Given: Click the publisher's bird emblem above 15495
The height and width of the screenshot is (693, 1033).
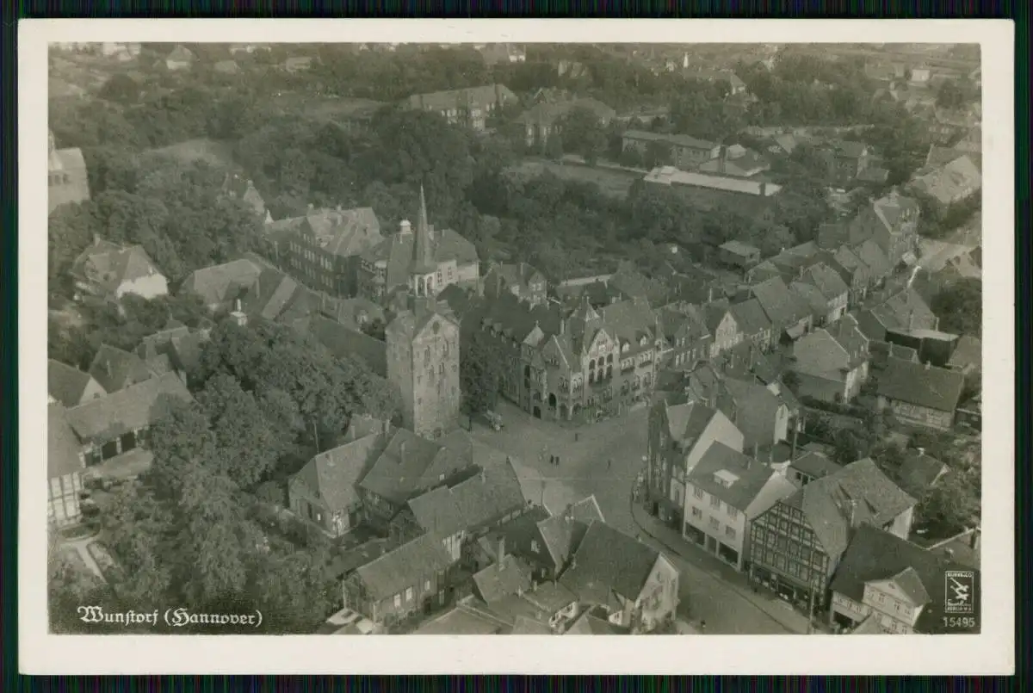Looking at the screenshot, I should tap(959, 592).
